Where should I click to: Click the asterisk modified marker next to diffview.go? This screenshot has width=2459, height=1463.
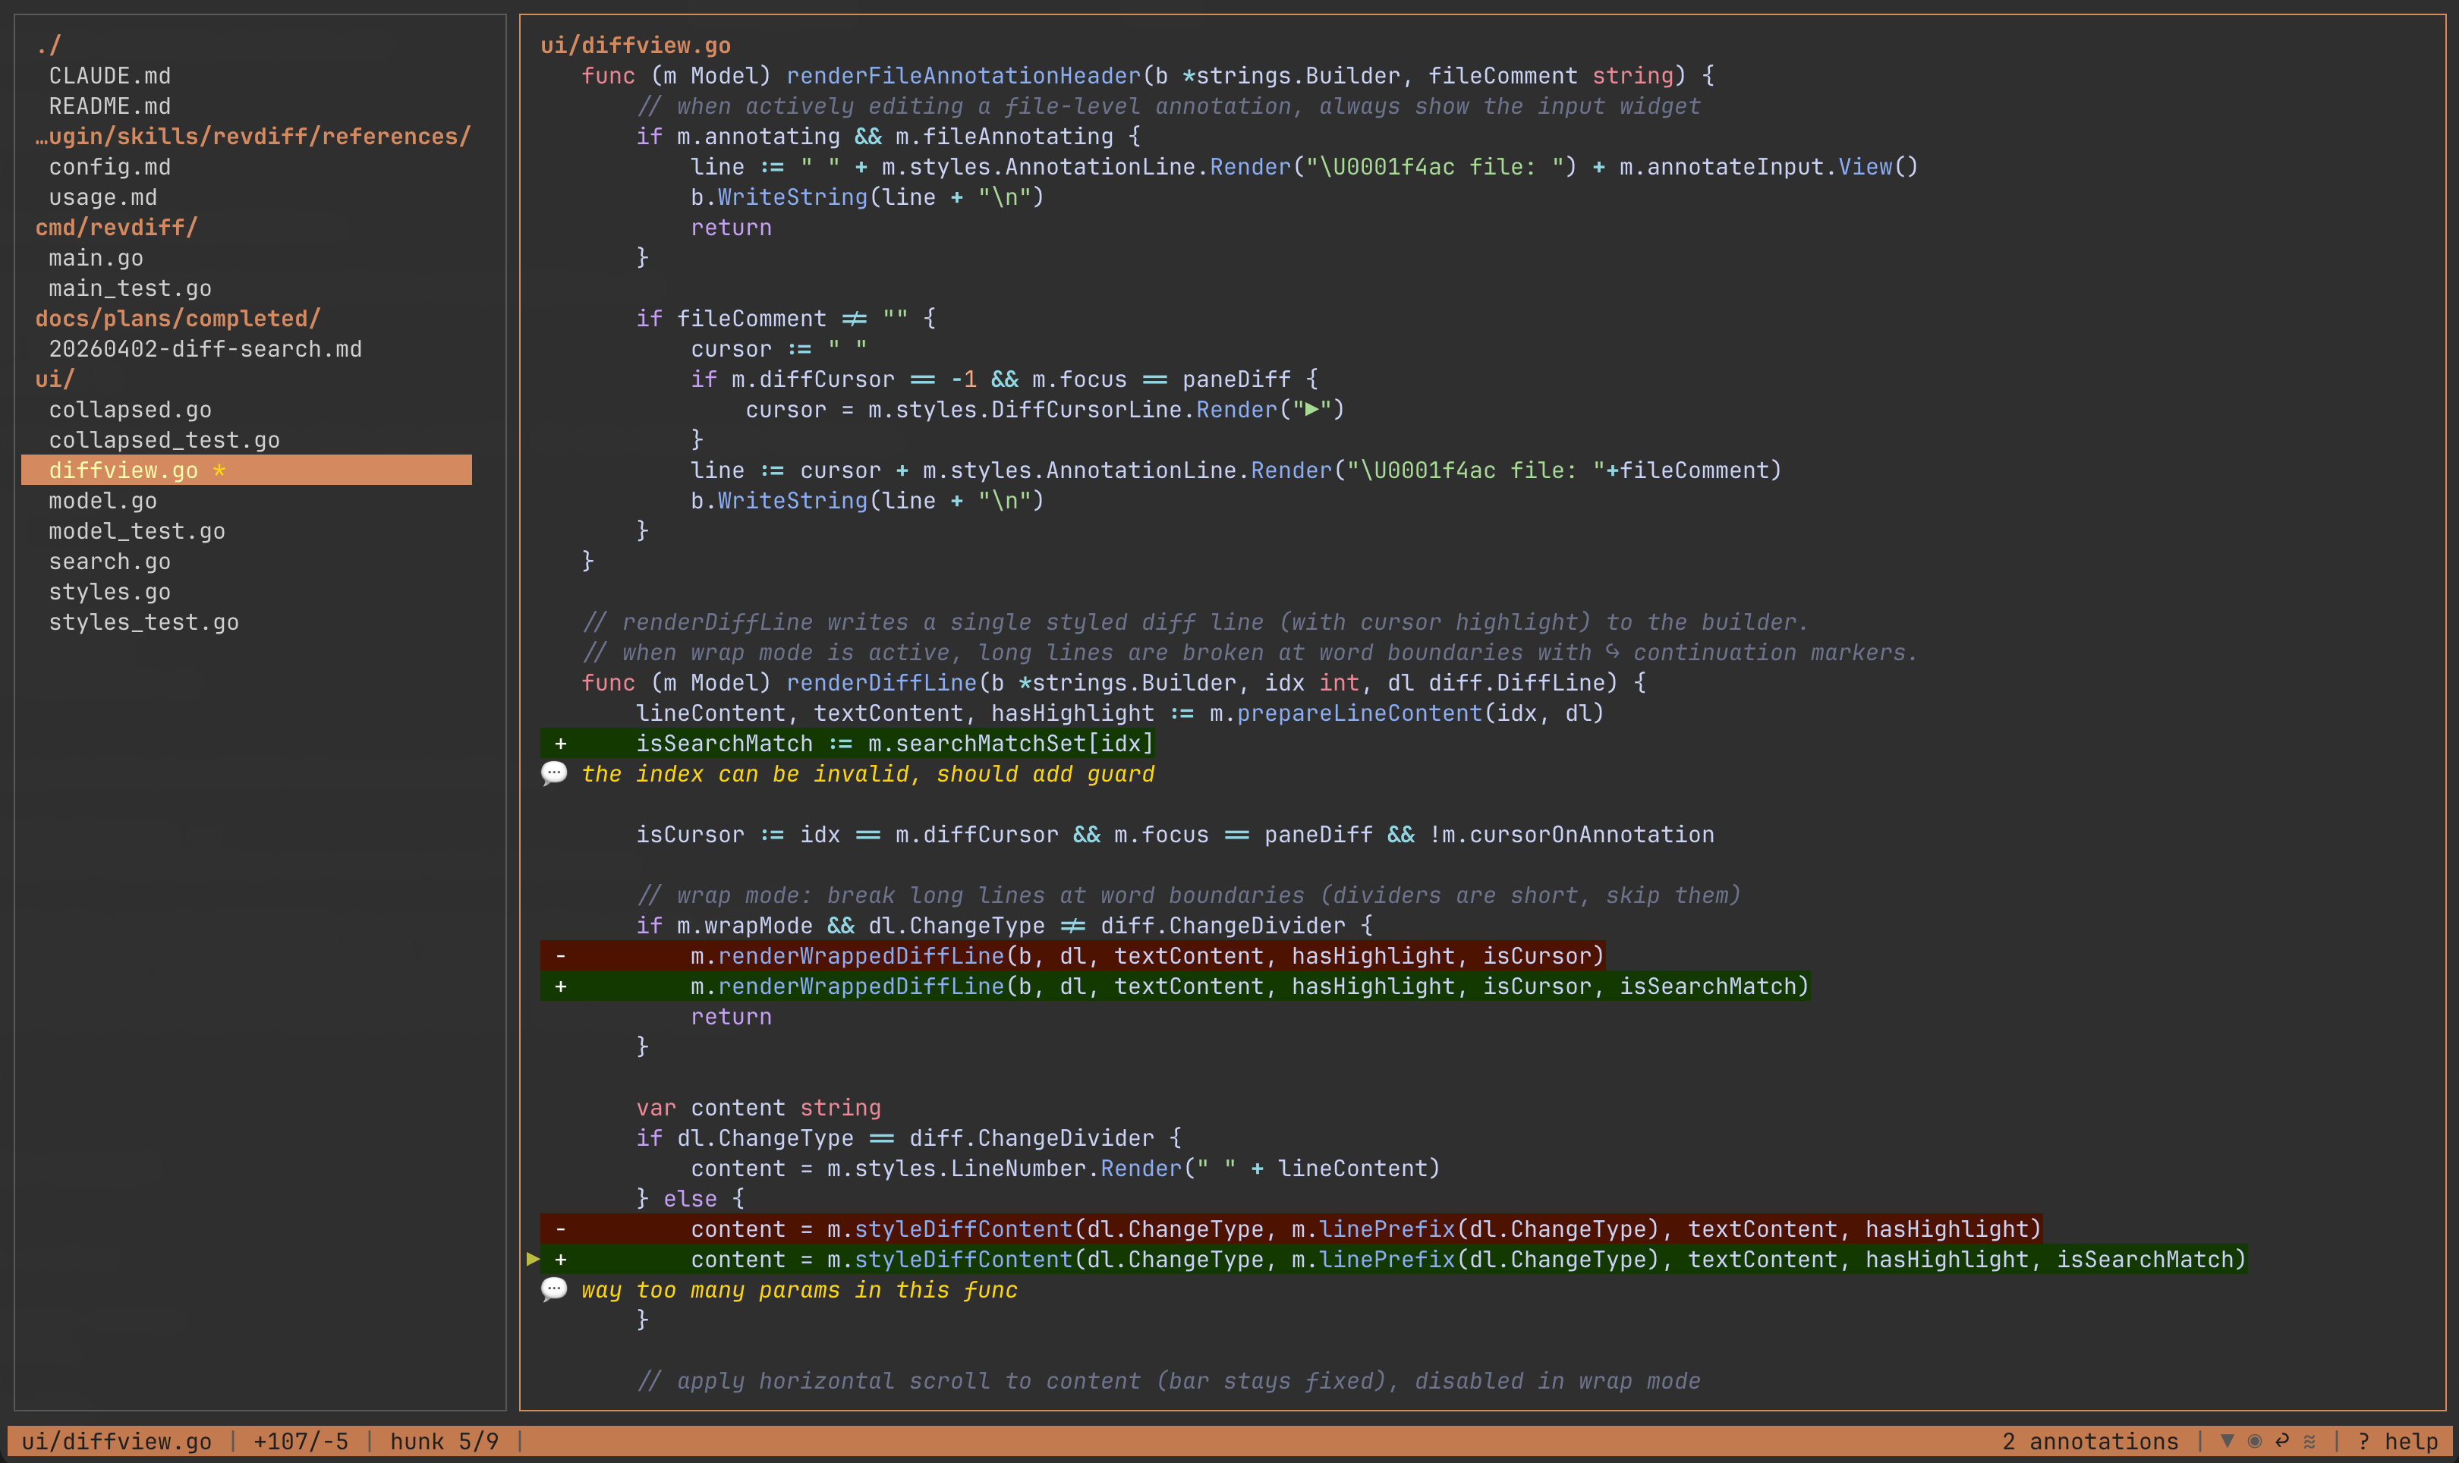(x=219, y=470)
